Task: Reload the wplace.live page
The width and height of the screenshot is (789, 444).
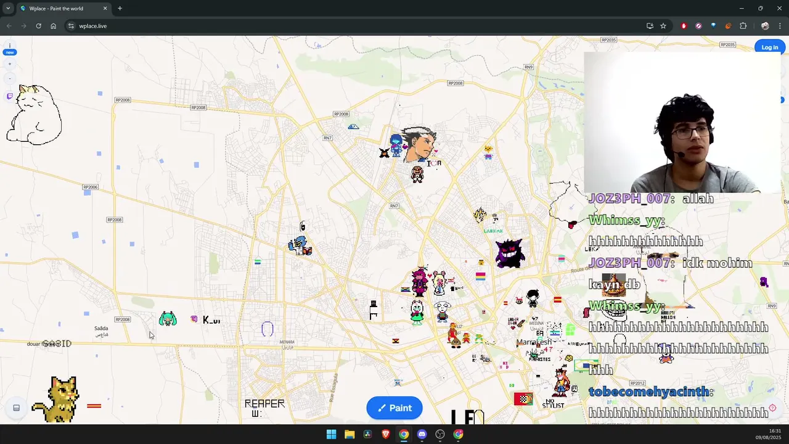Action: click(38, 26)
